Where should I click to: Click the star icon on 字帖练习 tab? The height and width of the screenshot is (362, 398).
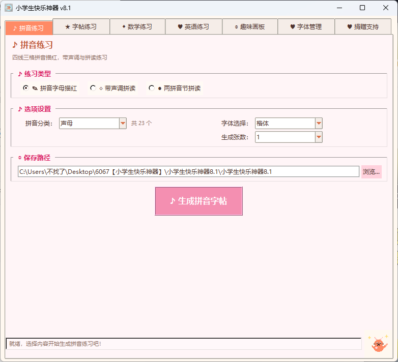coord(68,26)
